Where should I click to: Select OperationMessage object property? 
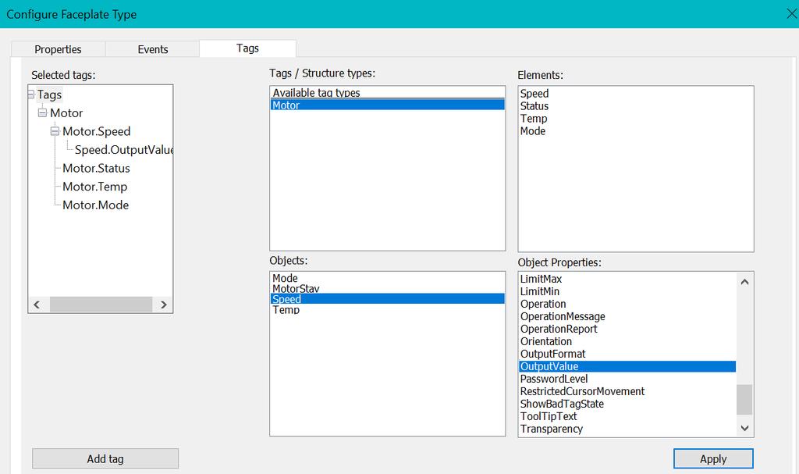(563, 316)
